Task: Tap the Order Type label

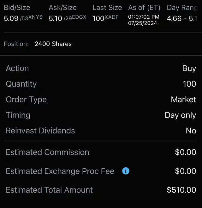Action: 26,99
